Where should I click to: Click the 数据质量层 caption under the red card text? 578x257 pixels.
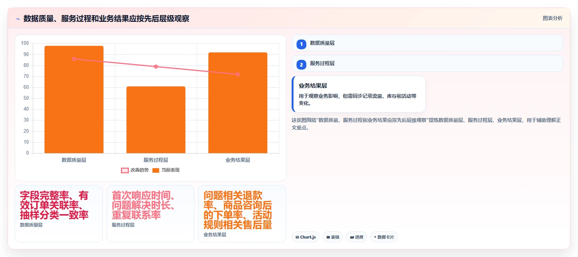[31, 225]
